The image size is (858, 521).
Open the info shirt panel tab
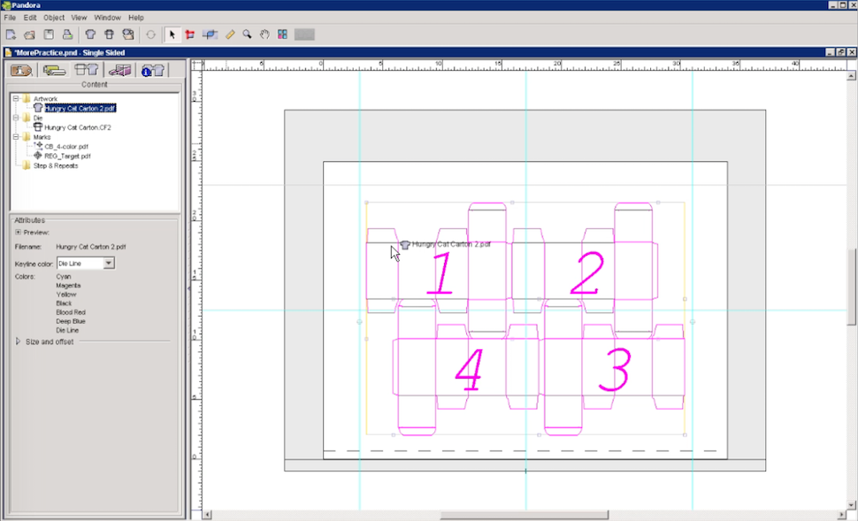pos(153,70)
